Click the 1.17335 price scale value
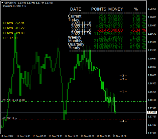 pos(152,133)
